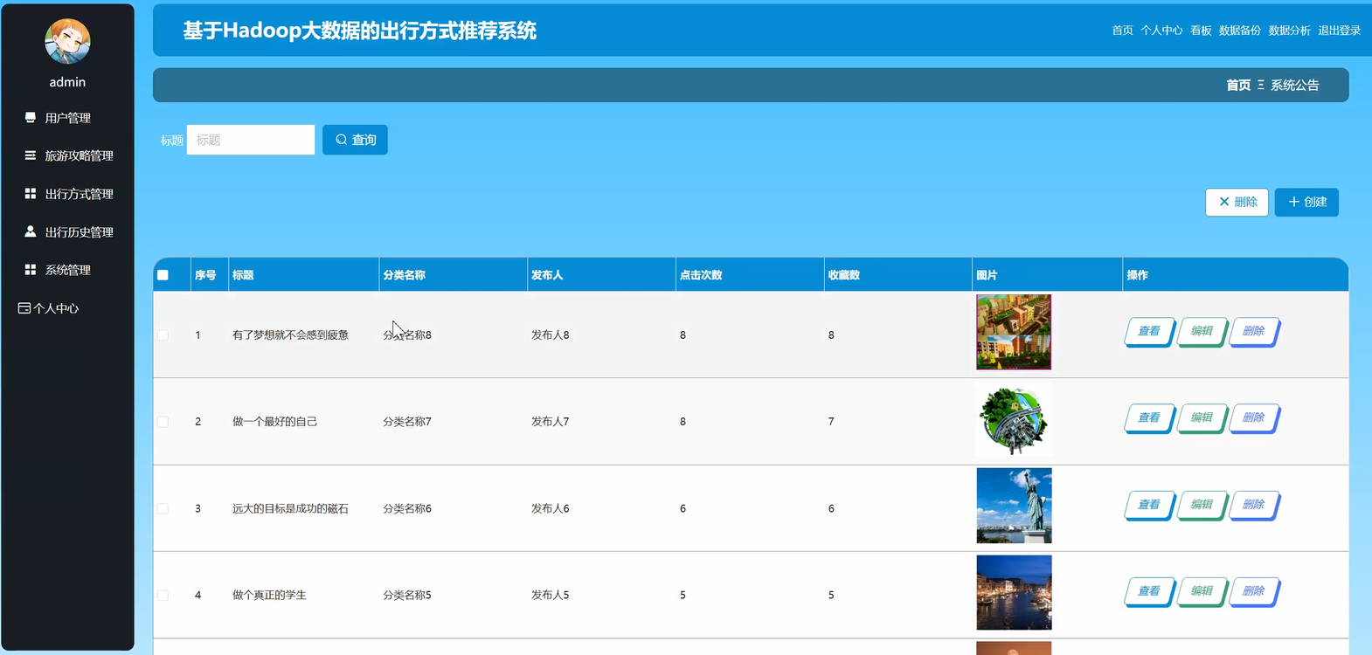Open 个人中心 in top navigation
The image size is (1372, 655).
coord(1161,31)
